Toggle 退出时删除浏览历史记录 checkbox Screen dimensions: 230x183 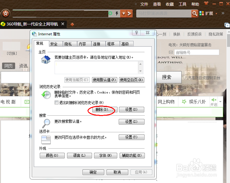pyautogui.click(x=56, y=103)
